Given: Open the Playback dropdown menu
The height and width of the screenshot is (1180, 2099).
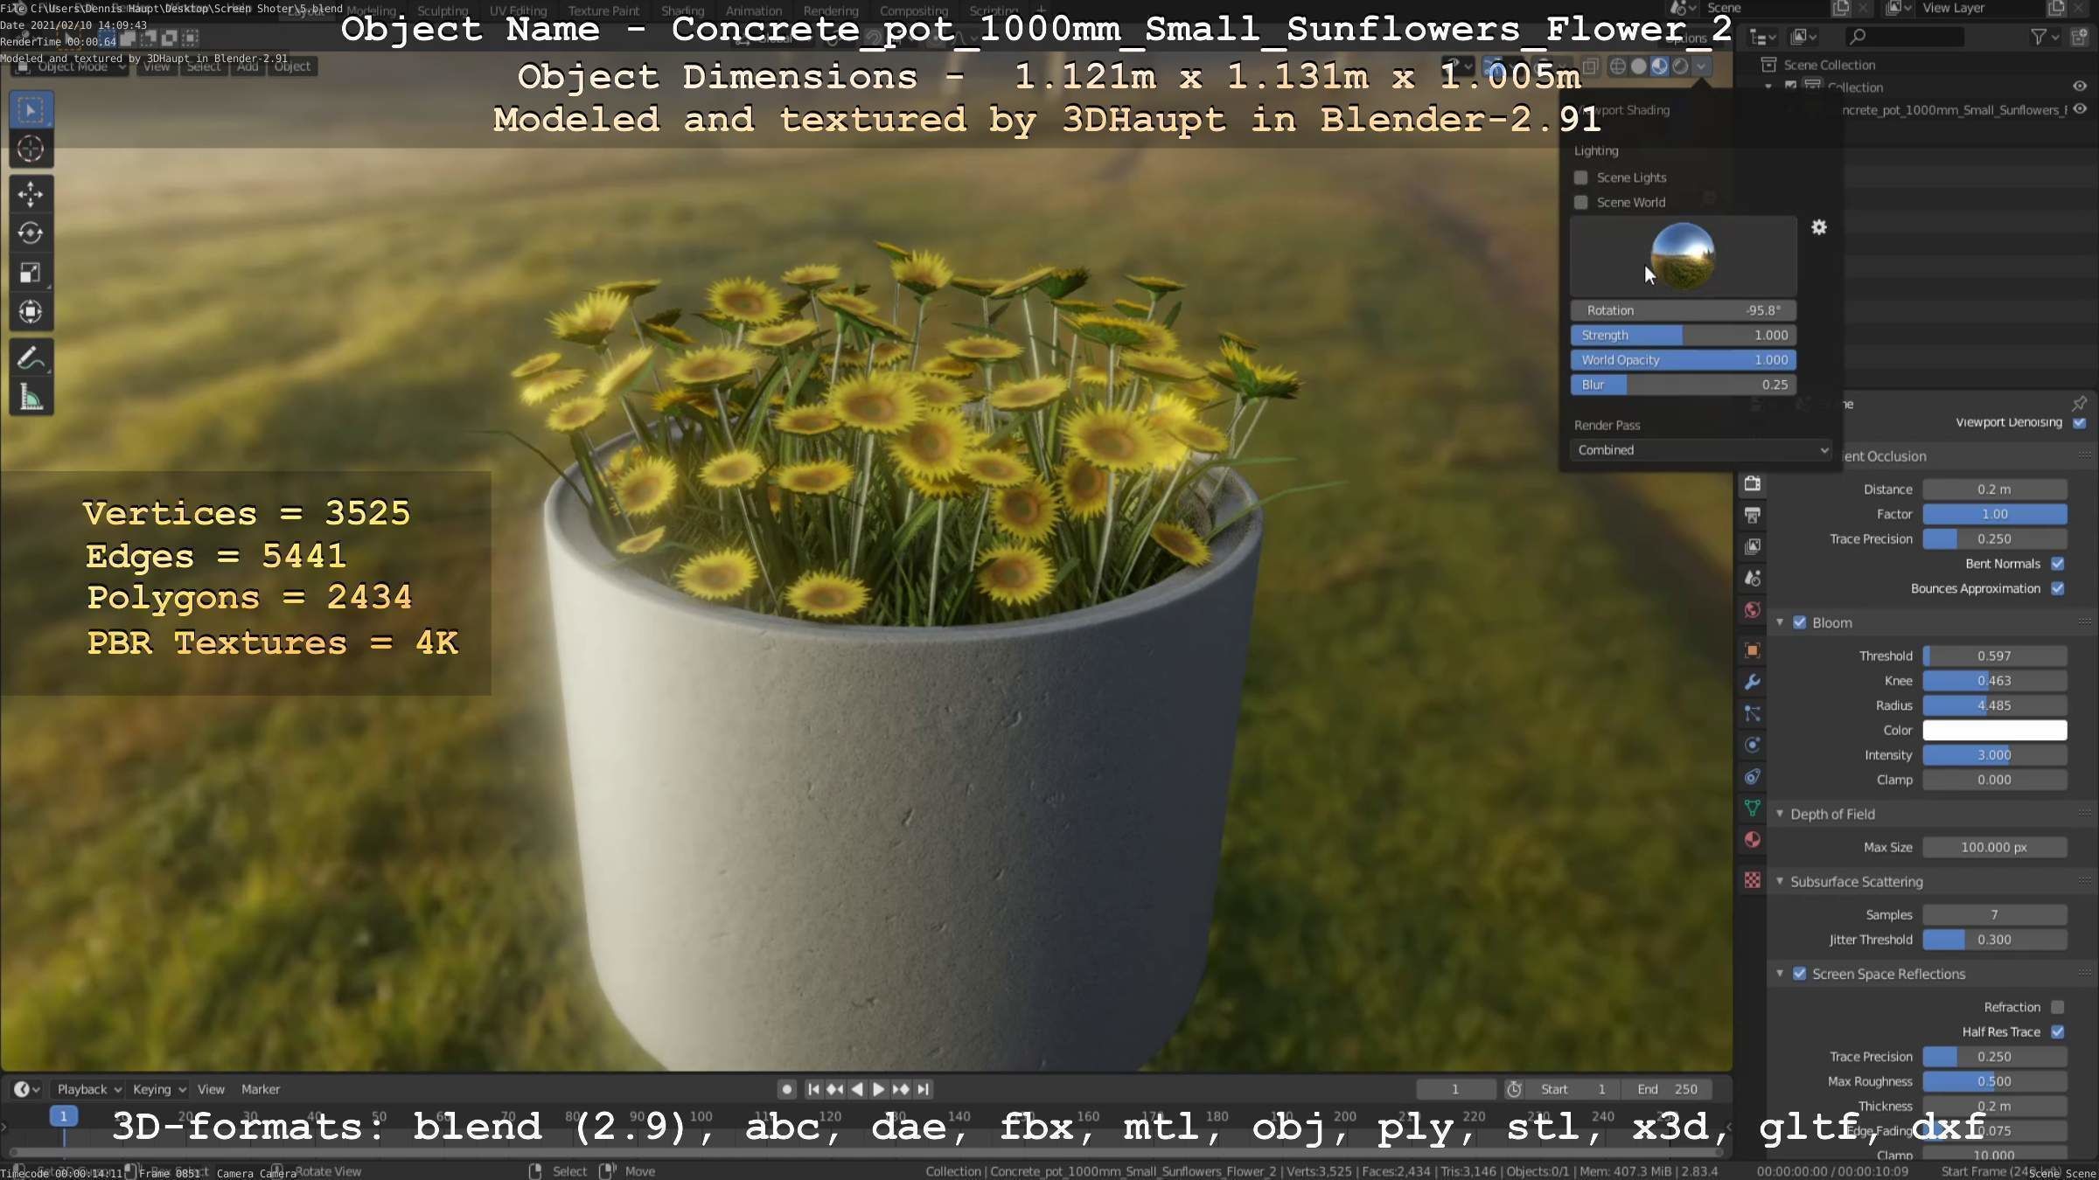Looking at the screenshot, I should tap(88, 1089).
